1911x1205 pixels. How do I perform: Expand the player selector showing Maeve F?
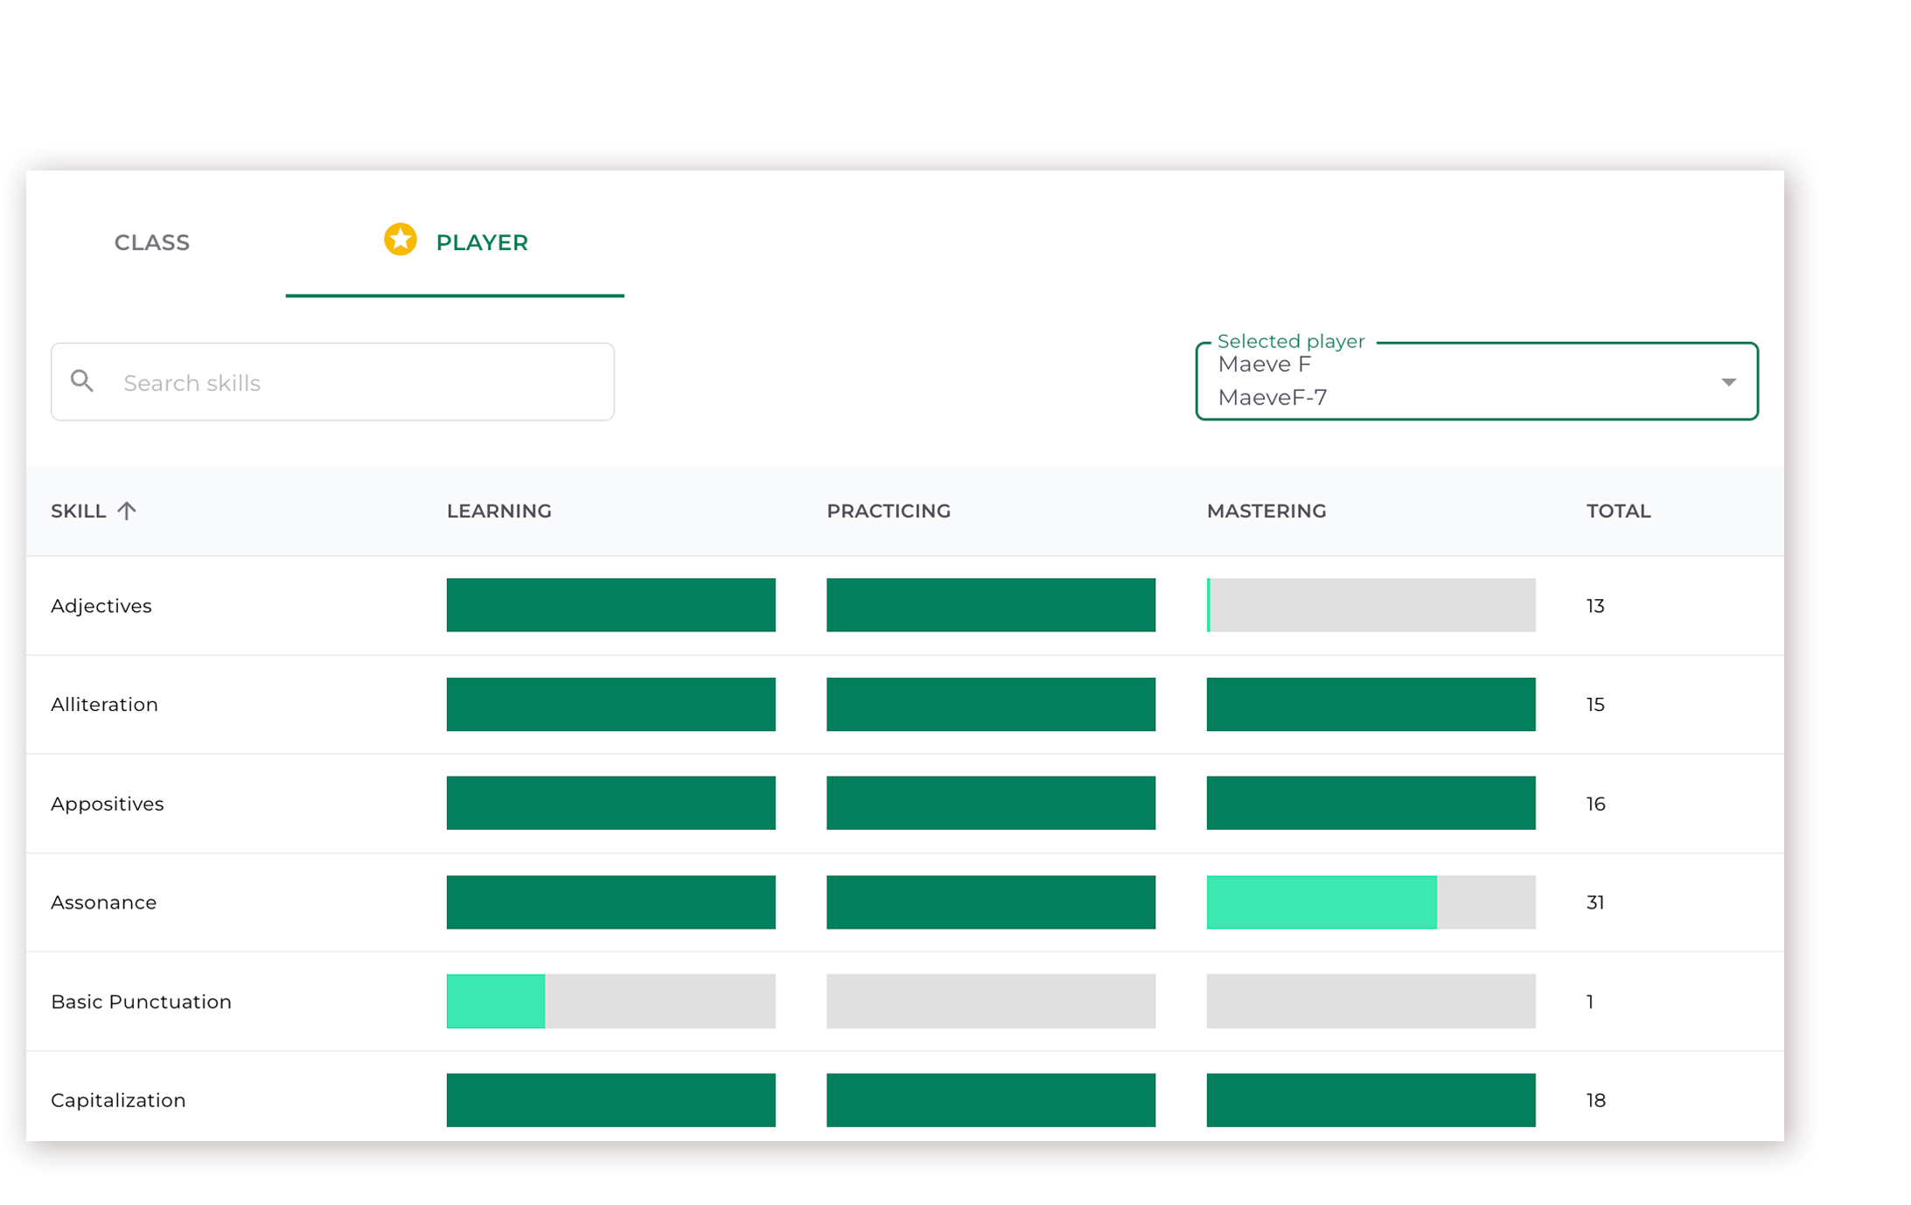click(1476, 381)
